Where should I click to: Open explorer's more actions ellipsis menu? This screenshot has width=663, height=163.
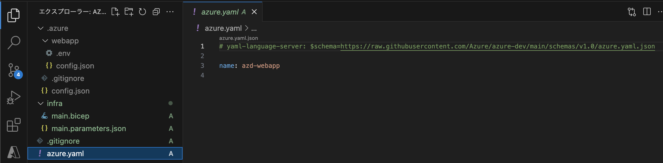pos(170,12)
